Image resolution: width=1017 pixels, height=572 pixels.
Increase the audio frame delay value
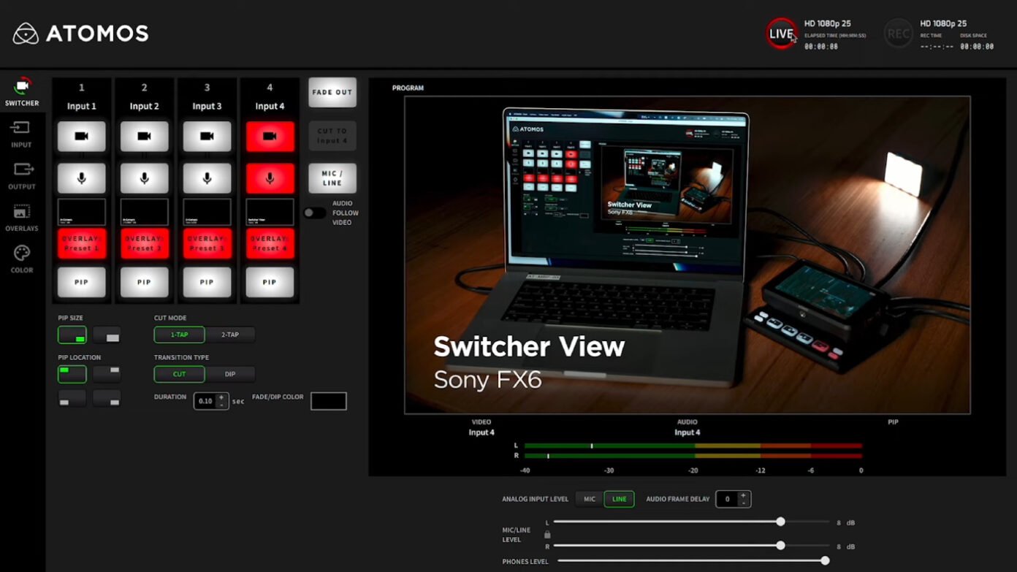744,495
